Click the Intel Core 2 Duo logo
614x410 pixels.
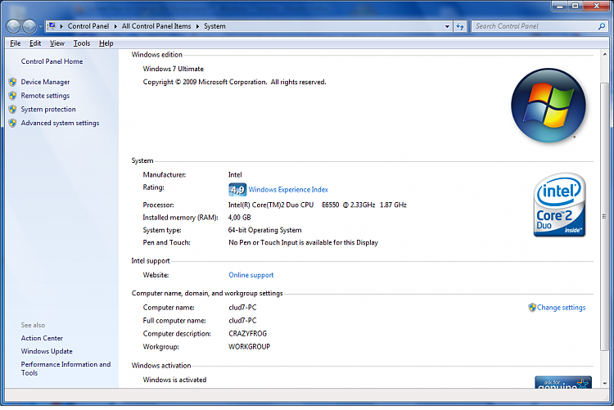(x=560, y=205)
